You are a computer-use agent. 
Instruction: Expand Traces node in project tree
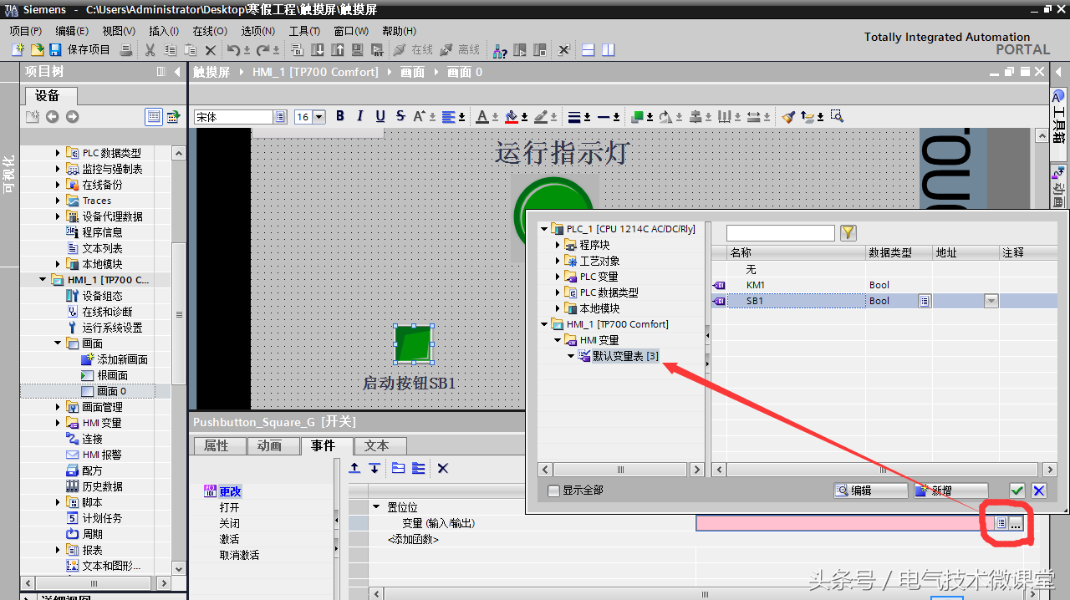click(58, 201)
